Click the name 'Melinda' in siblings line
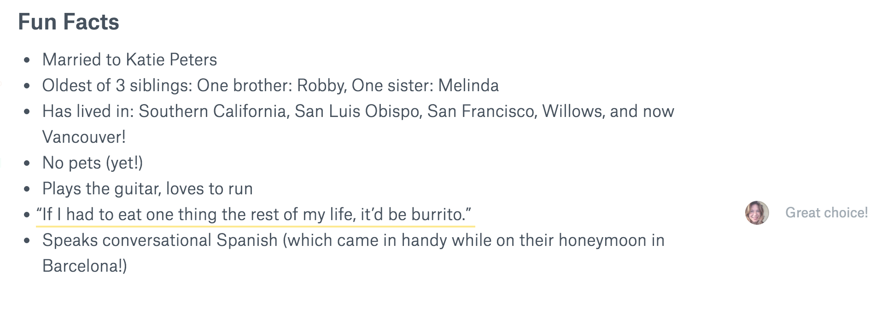Image resolution: width=887 pixels, height=315 pixels. (468, 86)
